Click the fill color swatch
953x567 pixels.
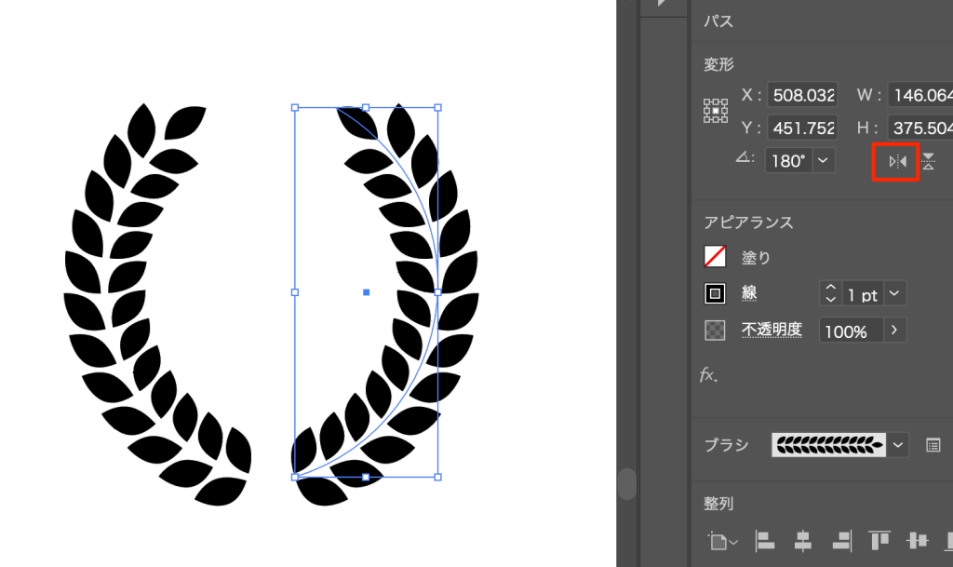[x=715, y=256]
